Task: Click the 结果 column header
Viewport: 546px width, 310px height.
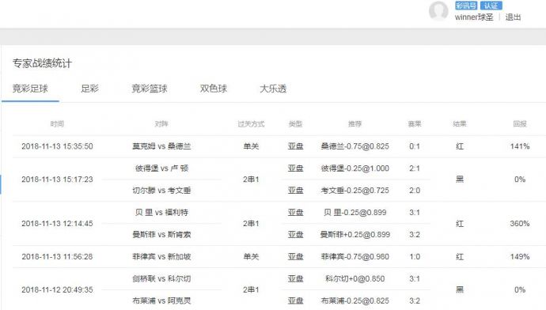Action: pyautogui.click(x=460, y=124)
